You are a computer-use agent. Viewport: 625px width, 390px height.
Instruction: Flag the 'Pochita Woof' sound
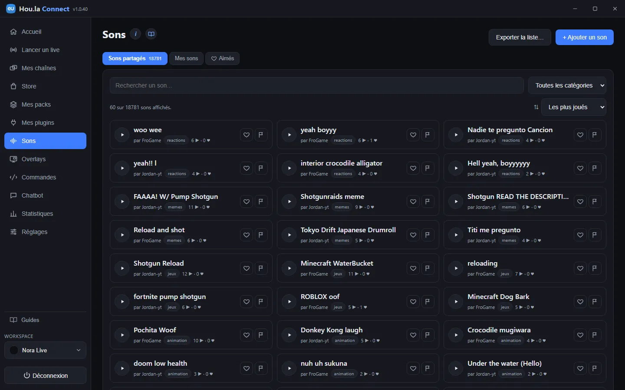pyautogui.click(x=261, y=335)
